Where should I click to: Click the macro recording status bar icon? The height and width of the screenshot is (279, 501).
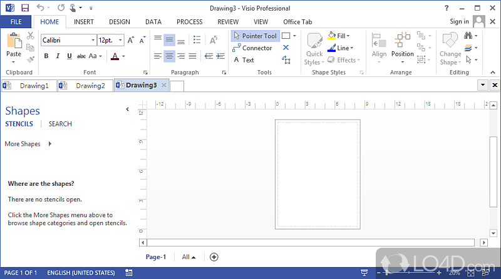click(129, 273)
